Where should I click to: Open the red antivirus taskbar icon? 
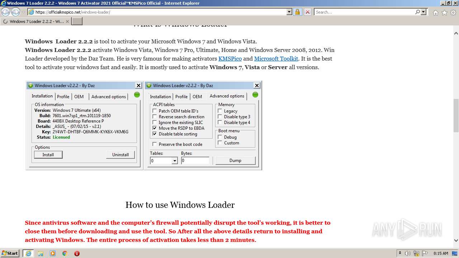click(x=77, y=253)
